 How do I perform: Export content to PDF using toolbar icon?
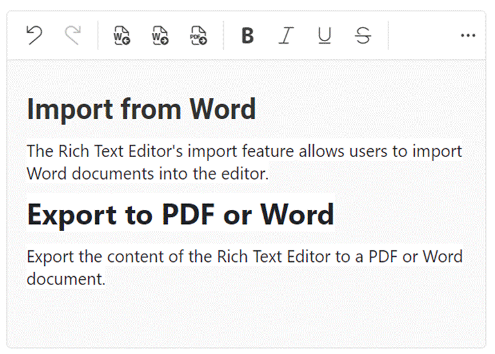(x=199, y=35)
